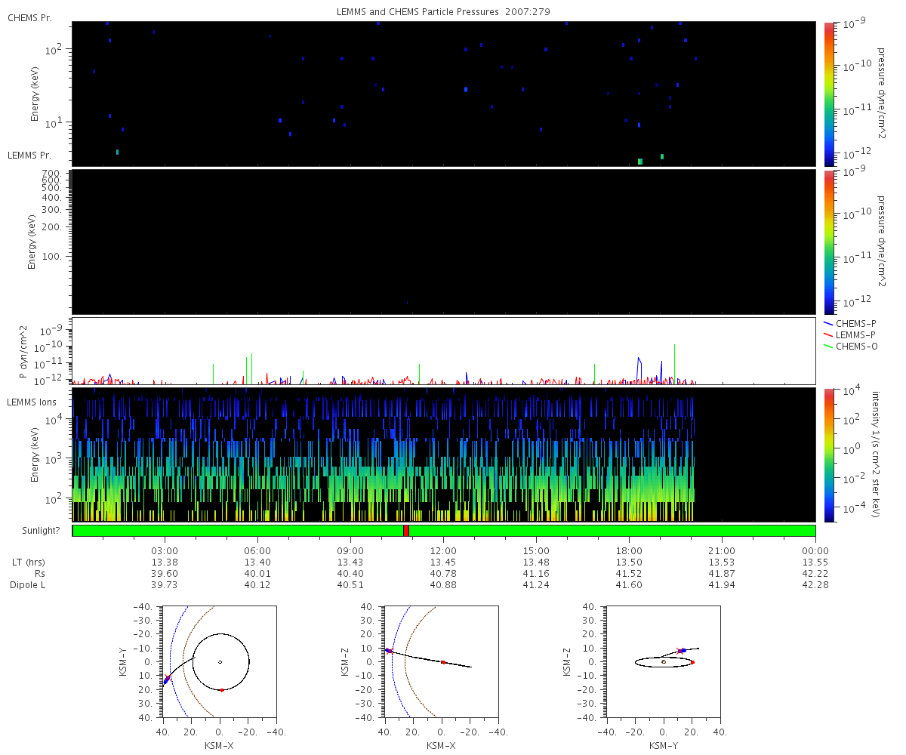The height and width of the screenshot is (755, 906).
Task: Click the 18:00 time axis label
Action: 629,551
